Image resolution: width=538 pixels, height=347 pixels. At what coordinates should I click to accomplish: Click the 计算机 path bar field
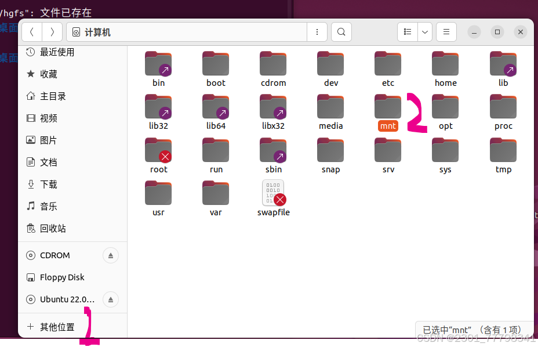(x=174, y=32)
